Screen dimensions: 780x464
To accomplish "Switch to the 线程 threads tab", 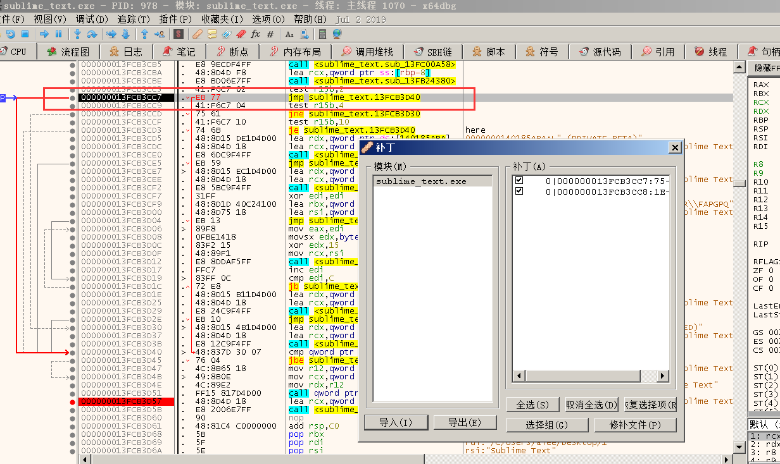I will click(x=711, y=52).
